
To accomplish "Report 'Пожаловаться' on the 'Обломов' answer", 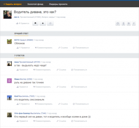I will click(x=81, y=48).
